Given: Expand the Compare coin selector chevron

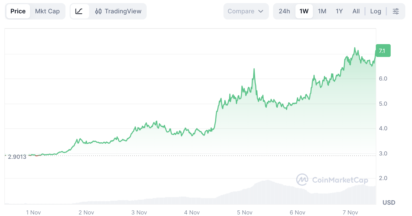Looking at the screenshot, I should click(x=261, y=11).
